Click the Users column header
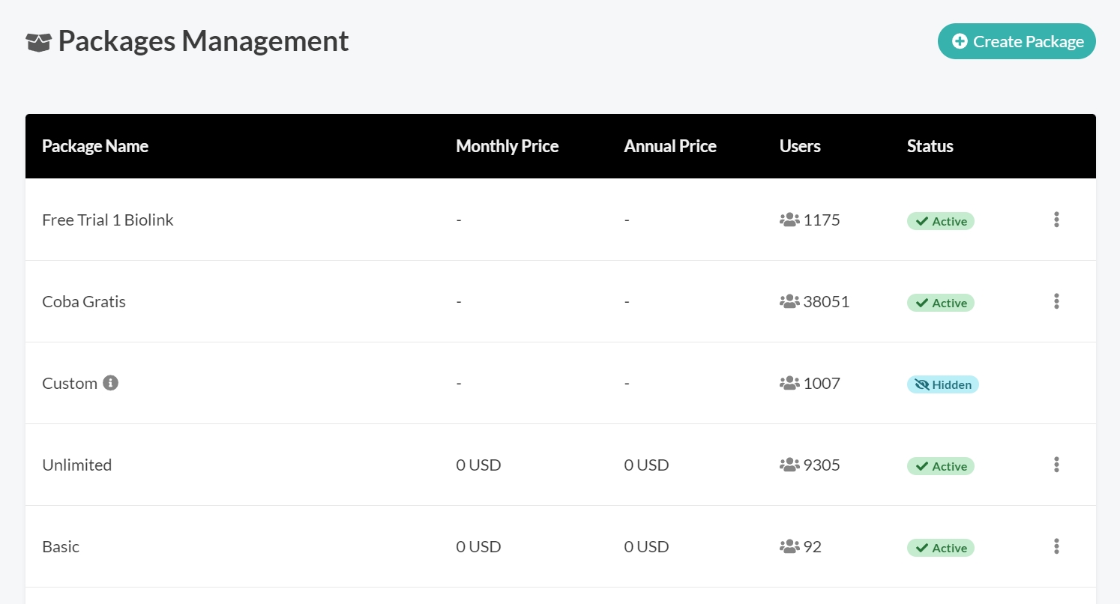This screenshot has height=604, width=1120. pyautogui.click(x=800, y=146)
